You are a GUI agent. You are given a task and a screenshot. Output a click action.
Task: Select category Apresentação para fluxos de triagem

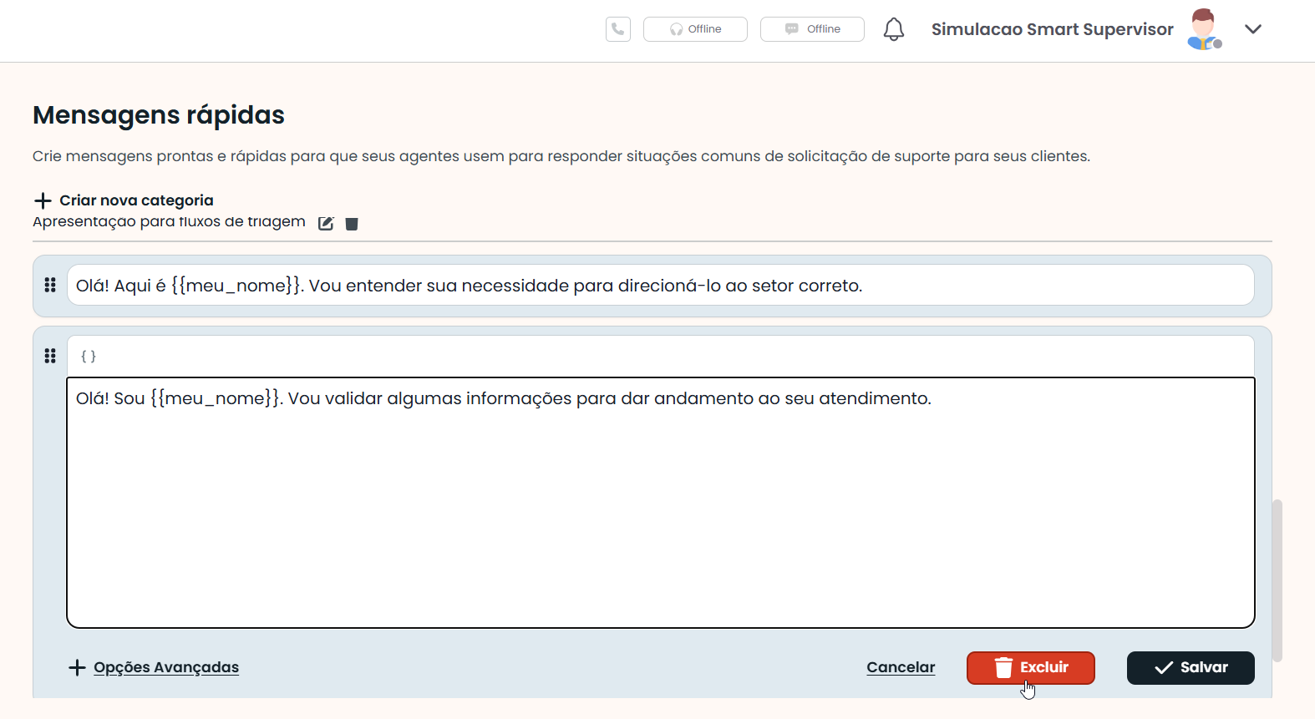pos(169,222)
